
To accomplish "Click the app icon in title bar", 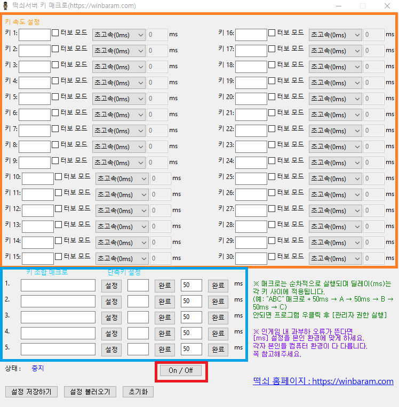I will tap(5, 5).
